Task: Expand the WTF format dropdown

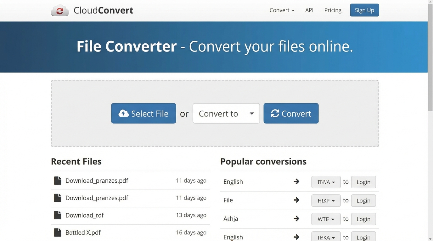Action: 326,219
